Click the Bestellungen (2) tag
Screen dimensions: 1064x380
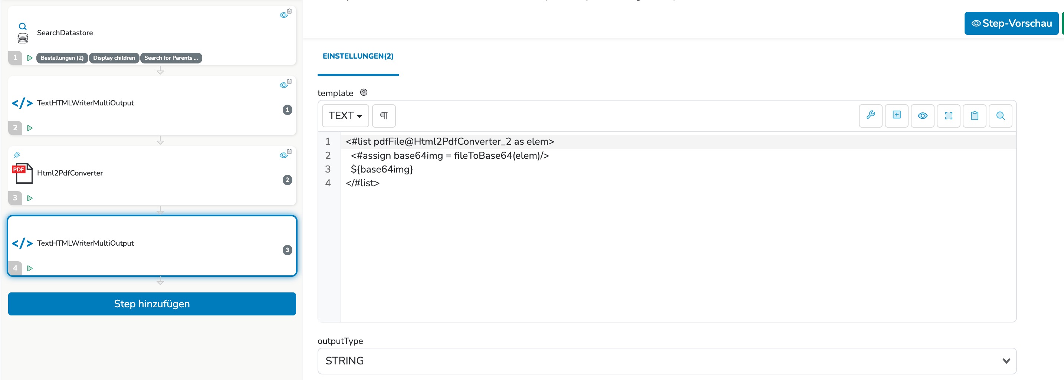point(62,58)
